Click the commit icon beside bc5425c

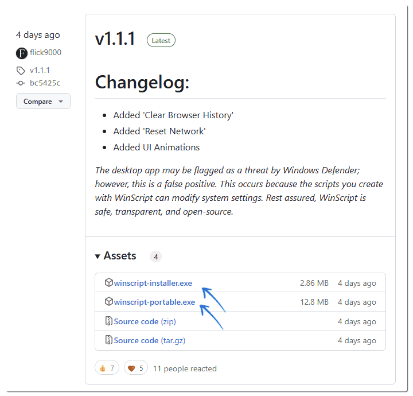pos(21,83)
